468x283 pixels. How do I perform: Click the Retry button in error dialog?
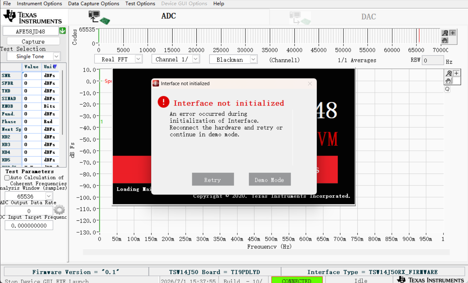click(213, 179)
